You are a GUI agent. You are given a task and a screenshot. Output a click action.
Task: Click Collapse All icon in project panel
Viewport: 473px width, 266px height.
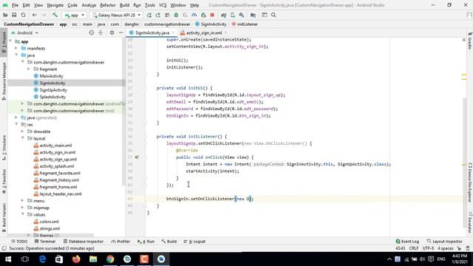tap(101, 33)
